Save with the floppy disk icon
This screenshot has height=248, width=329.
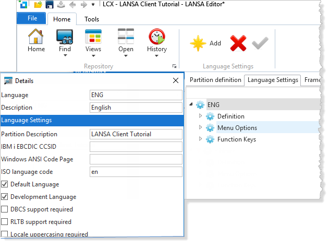(x=50, y=5)
